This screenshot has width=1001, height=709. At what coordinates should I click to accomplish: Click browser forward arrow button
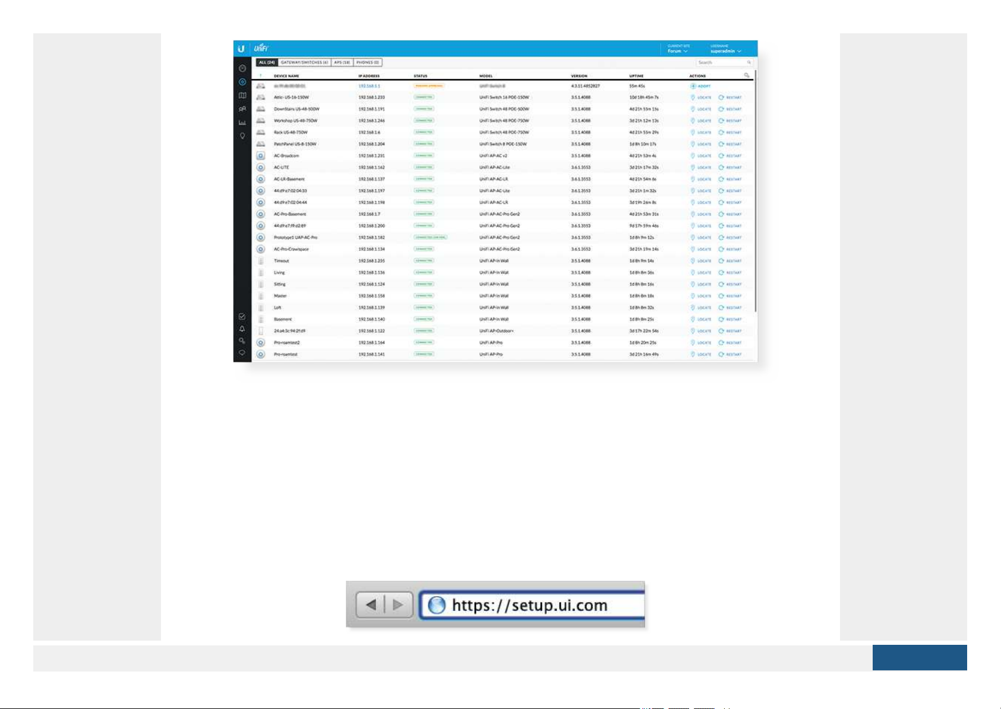pyautogui.click(x=397, y=605)
